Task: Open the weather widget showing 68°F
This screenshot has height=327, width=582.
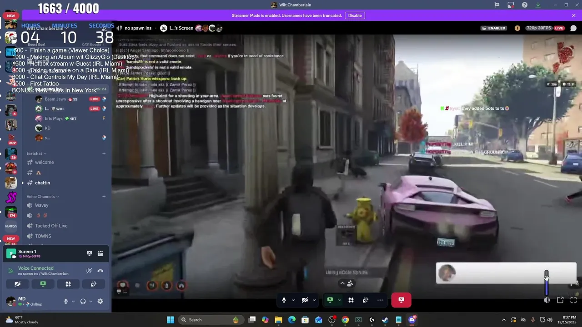Action: tap(22, 320)
